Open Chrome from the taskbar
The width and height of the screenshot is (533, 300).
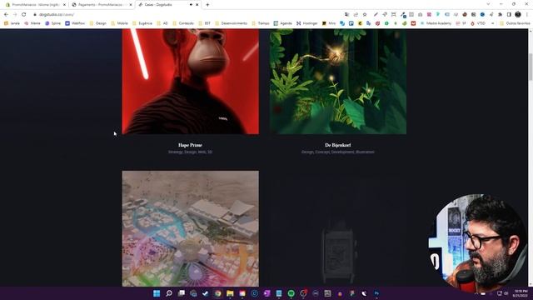pyautogui.click(x=218, y=293)
